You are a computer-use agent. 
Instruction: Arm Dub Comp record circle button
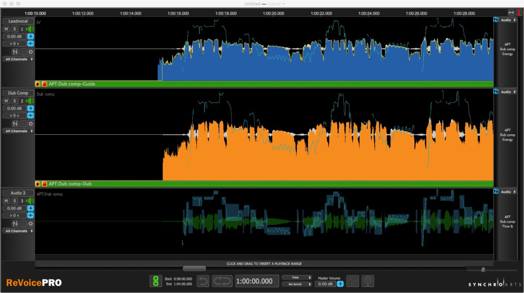tap(30, 123)
